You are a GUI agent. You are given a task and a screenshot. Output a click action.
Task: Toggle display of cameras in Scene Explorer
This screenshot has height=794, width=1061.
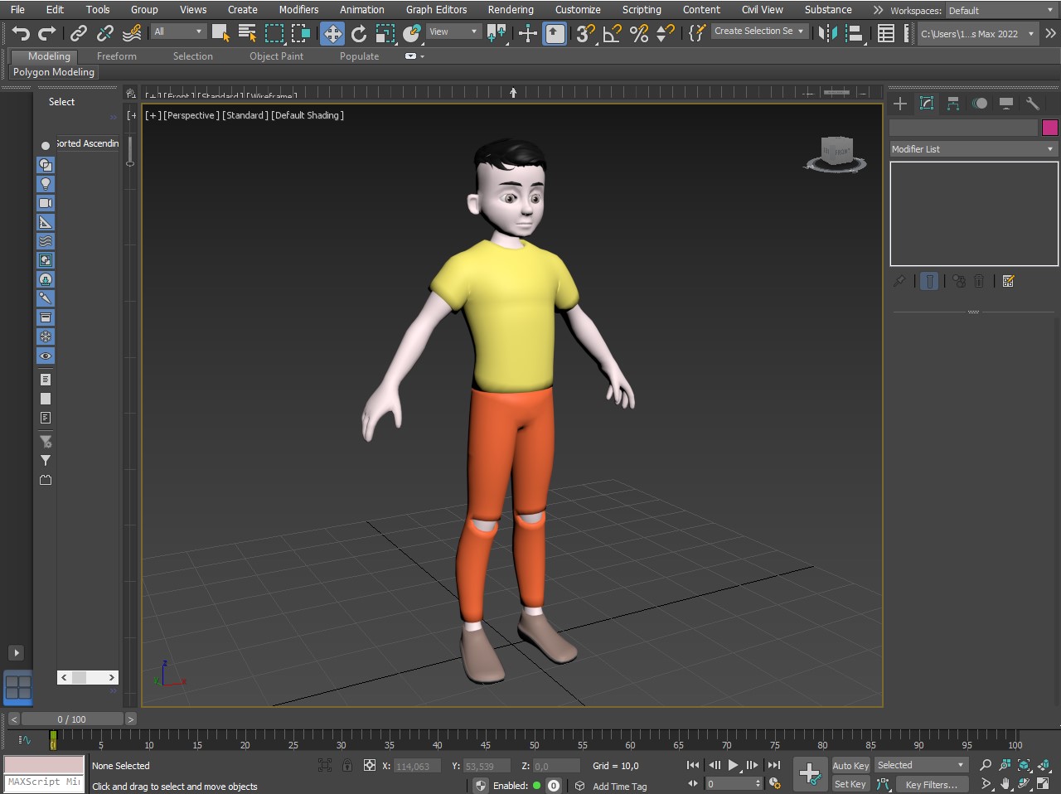[x=46, y=203]
